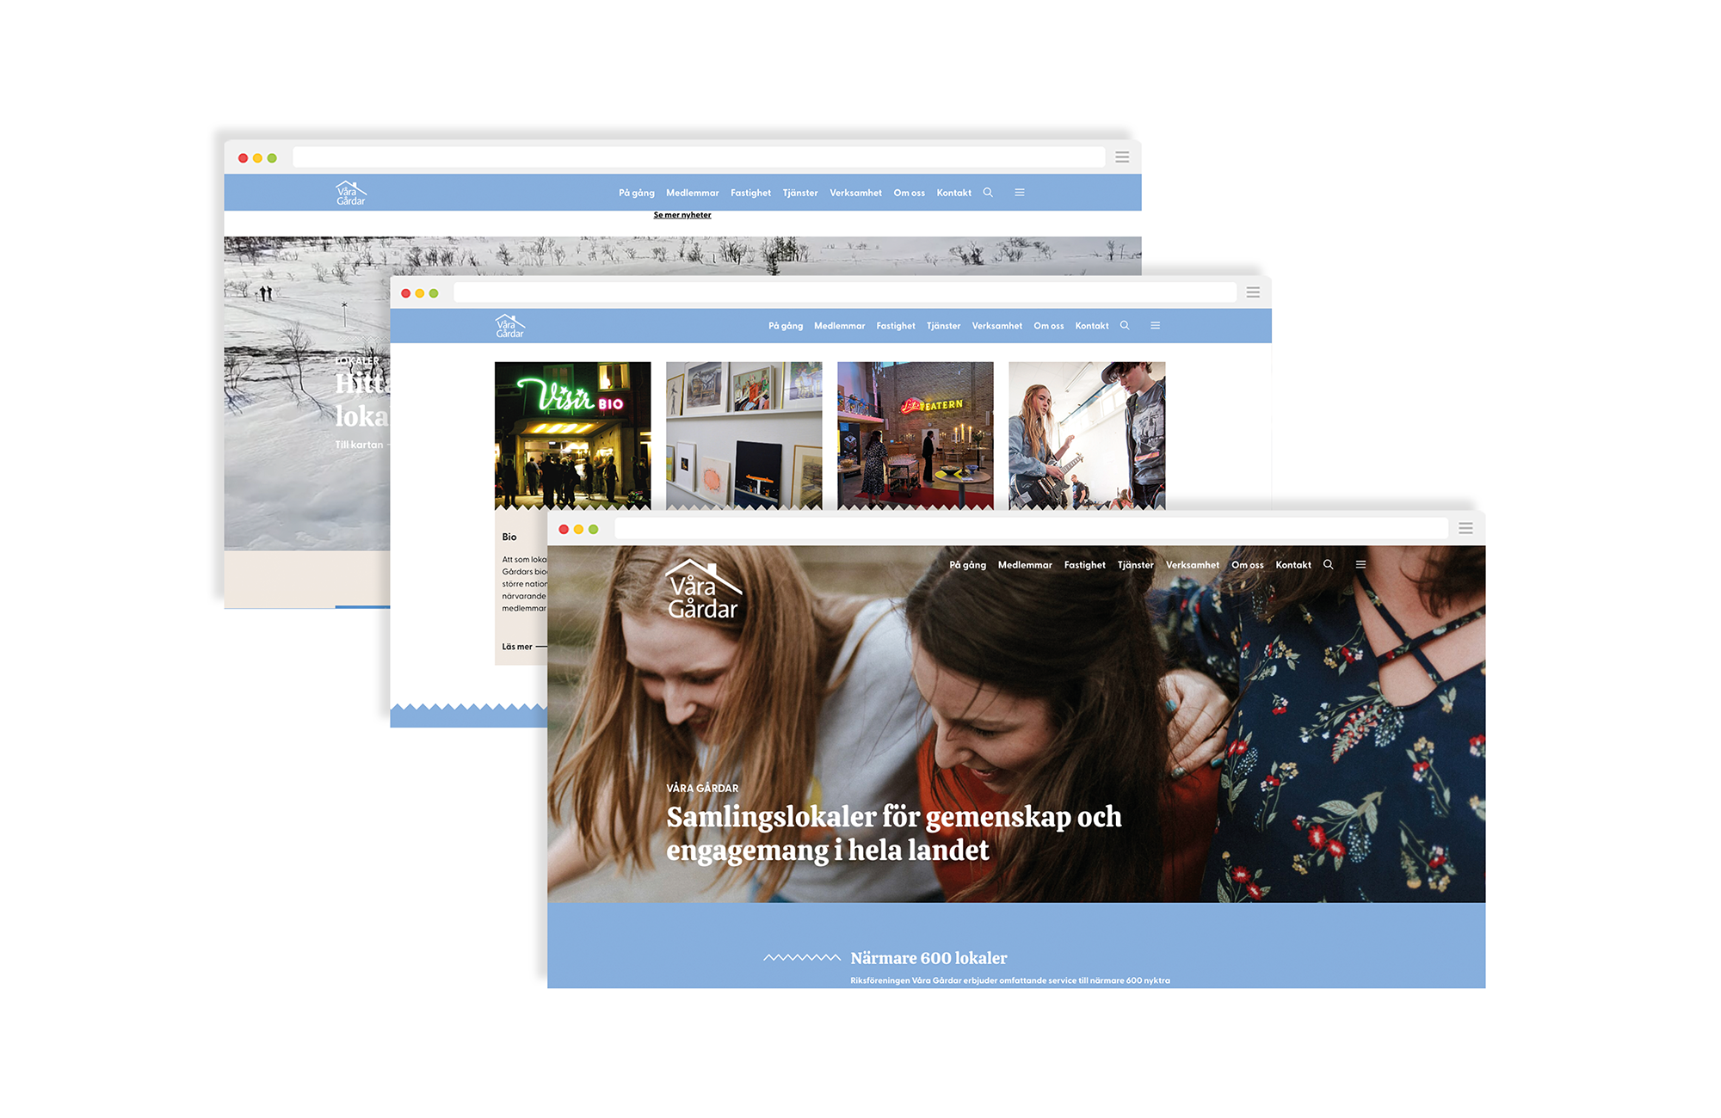Open Medlemmar in back window
This screenshot has height=1118, width=1721.
[x=692, y=193]
